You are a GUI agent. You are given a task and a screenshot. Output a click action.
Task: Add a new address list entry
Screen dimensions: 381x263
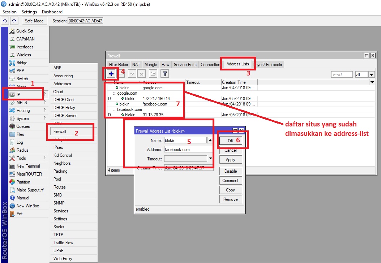click(111, 73)
